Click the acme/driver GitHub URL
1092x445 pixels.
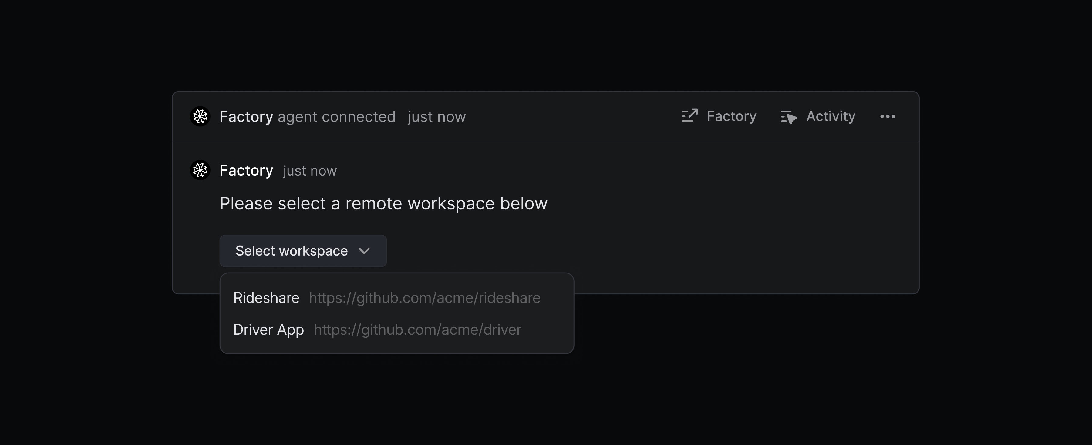[418, 329]
